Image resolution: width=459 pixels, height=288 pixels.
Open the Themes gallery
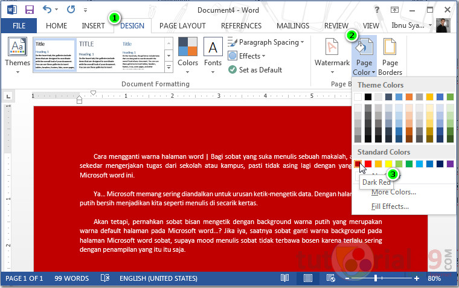tap(18, 56)
